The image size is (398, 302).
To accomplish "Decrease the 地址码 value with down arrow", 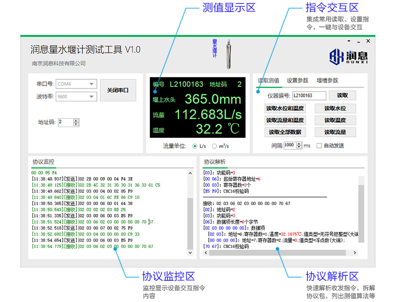I will click(x=76, y=124).
